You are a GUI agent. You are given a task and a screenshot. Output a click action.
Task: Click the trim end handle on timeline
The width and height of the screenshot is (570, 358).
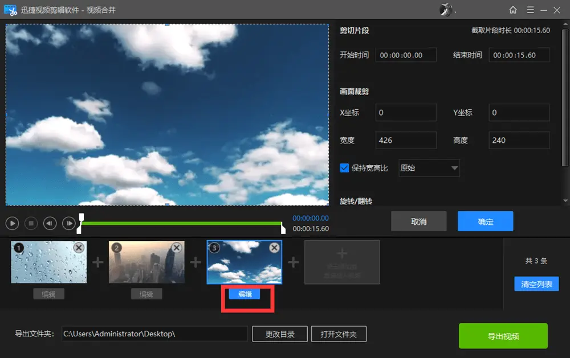[283, 228]
